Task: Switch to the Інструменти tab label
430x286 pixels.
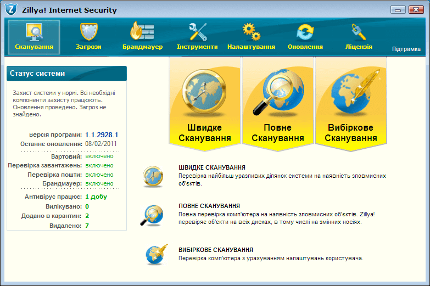Action: pyautogui.click(x=197, y=47)
